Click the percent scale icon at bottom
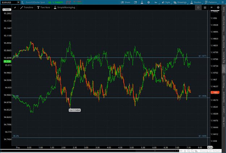Viewport: 226px width, 153px height. tap(196, 151)
